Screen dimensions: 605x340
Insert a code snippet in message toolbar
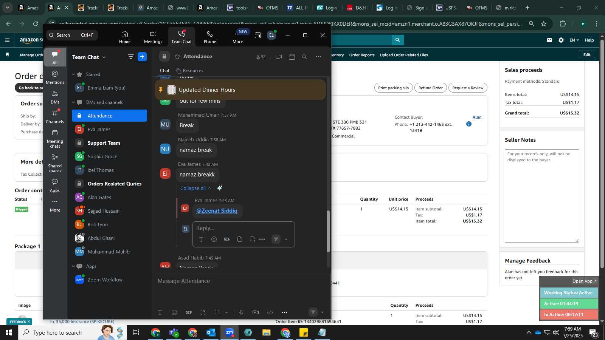tap(270, 312)
